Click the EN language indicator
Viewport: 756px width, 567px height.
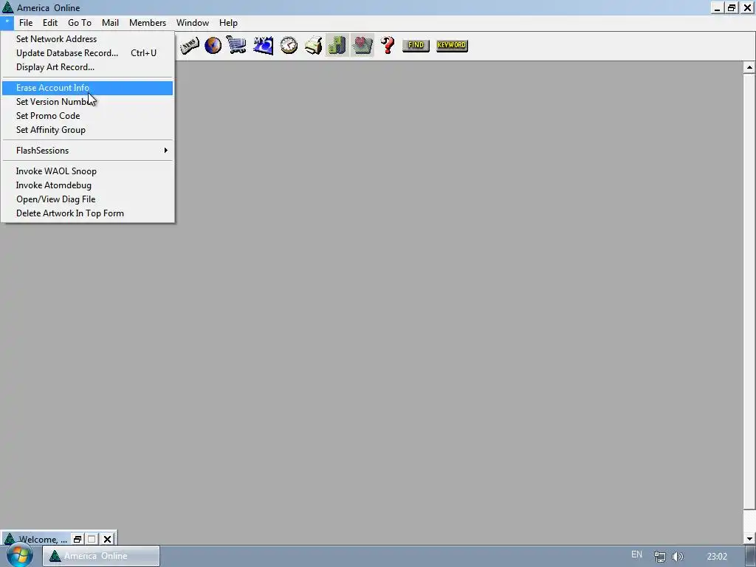coord(636,554)
